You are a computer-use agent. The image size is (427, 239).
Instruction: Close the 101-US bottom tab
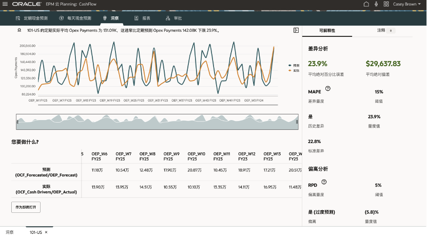pos(46,232)
